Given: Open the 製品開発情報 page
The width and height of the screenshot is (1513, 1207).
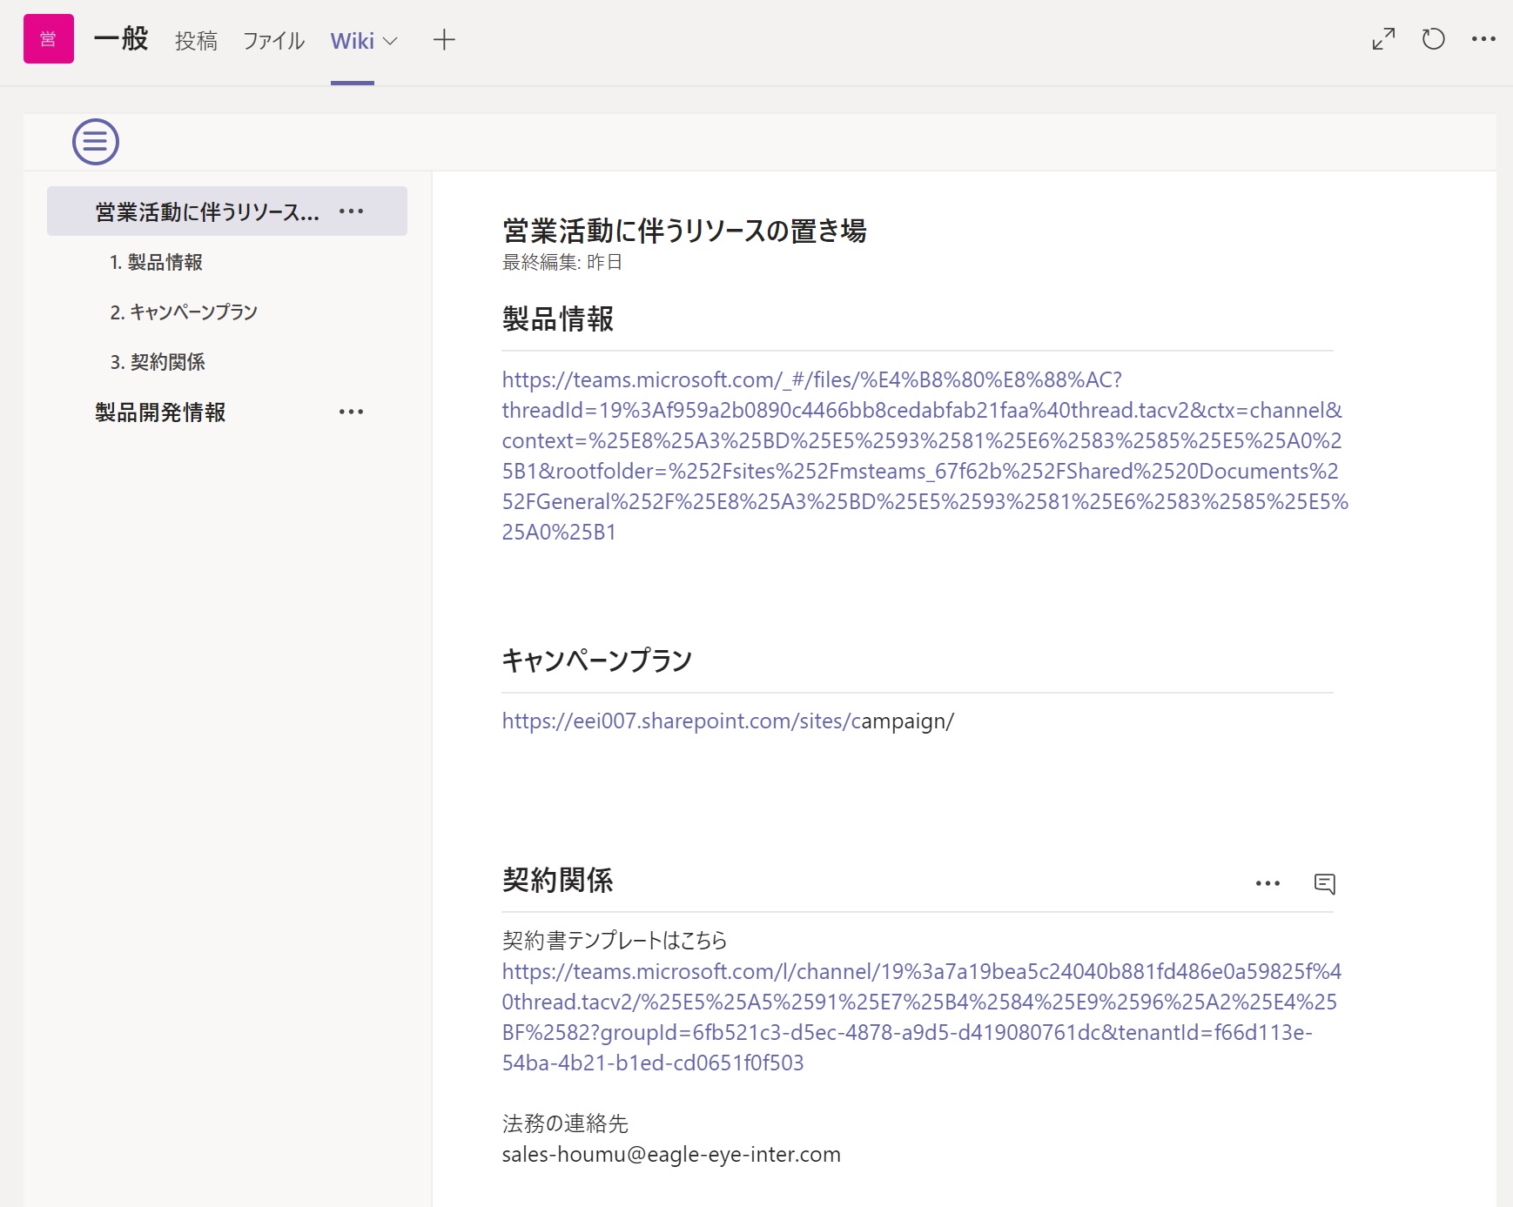Looking at the screenshot, I should click(160, 412).
